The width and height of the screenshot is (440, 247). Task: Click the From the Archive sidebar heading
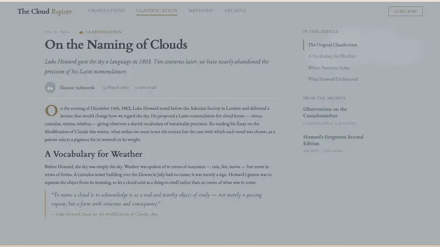point(324,98)
